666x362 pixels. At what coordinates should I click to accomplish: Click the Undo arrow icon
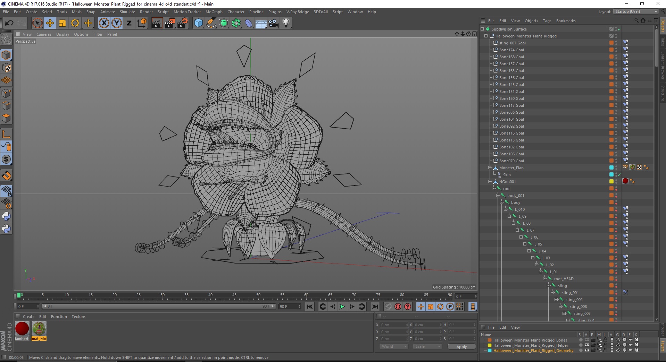pyautogui.click(x=9, y=23)
